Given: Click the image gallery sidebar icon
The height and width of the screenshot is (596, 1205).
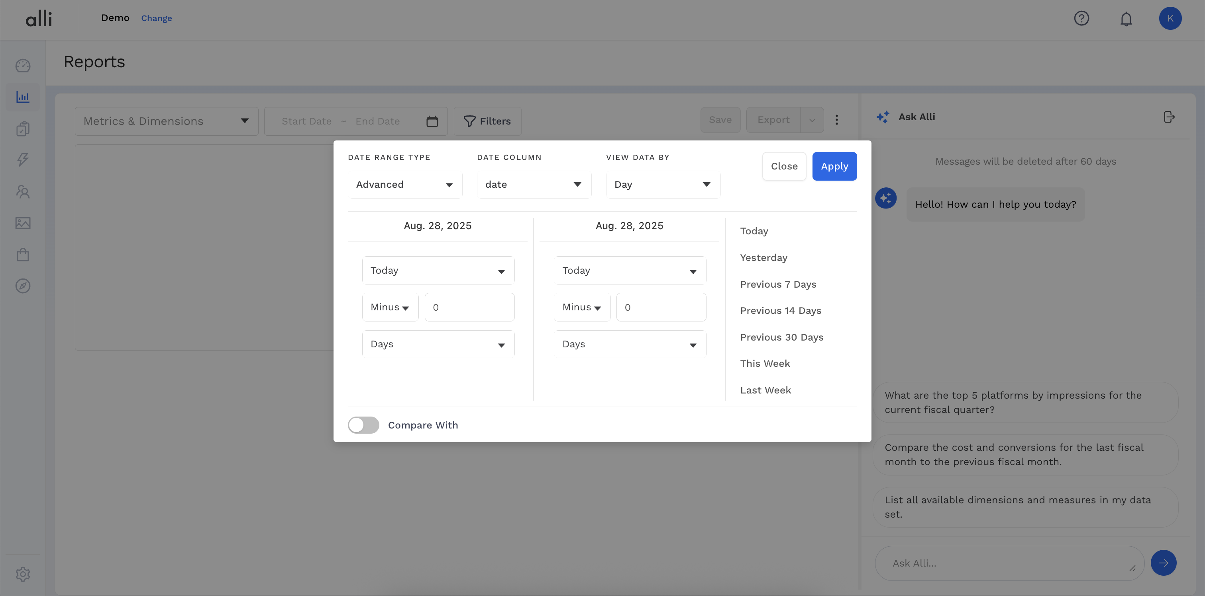Looking at the screenshot, I should click(23, 223).
